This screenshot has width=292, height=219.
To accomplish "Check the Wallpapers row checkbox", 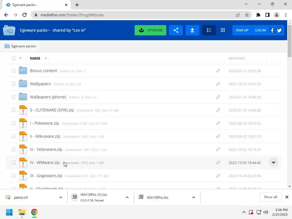I will point(13,84).
